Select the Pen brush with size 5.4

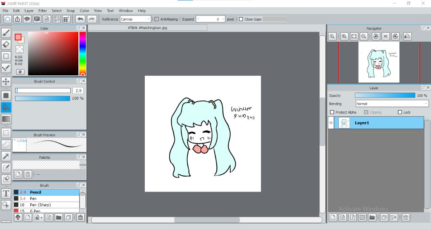point(46,199)
